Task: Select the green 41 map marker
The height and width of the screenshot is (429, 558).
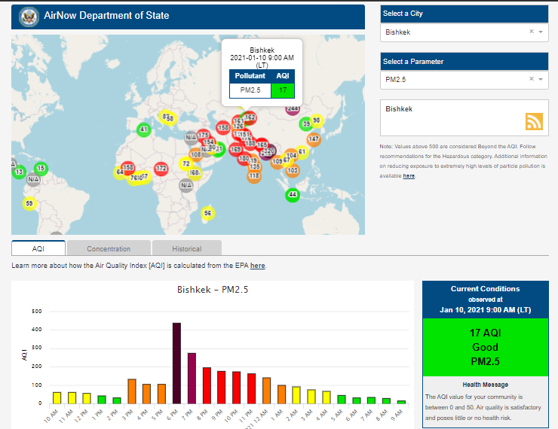Action: point(143,130)
